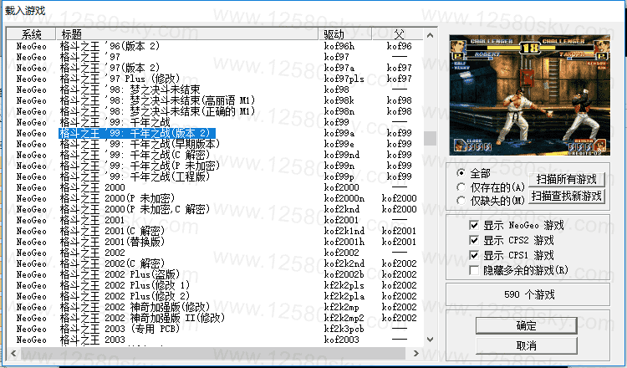Viewport: 627px width, 368px height.
Task: Select the kof2003 driver row
Action: point(214,340)
